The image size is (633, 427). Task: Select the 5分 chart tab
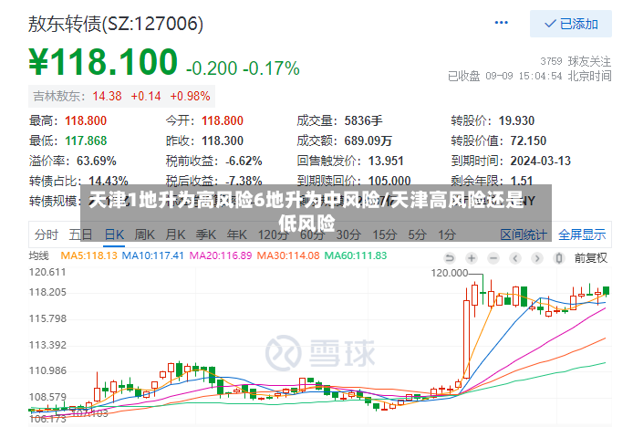(x=417, y=234)
